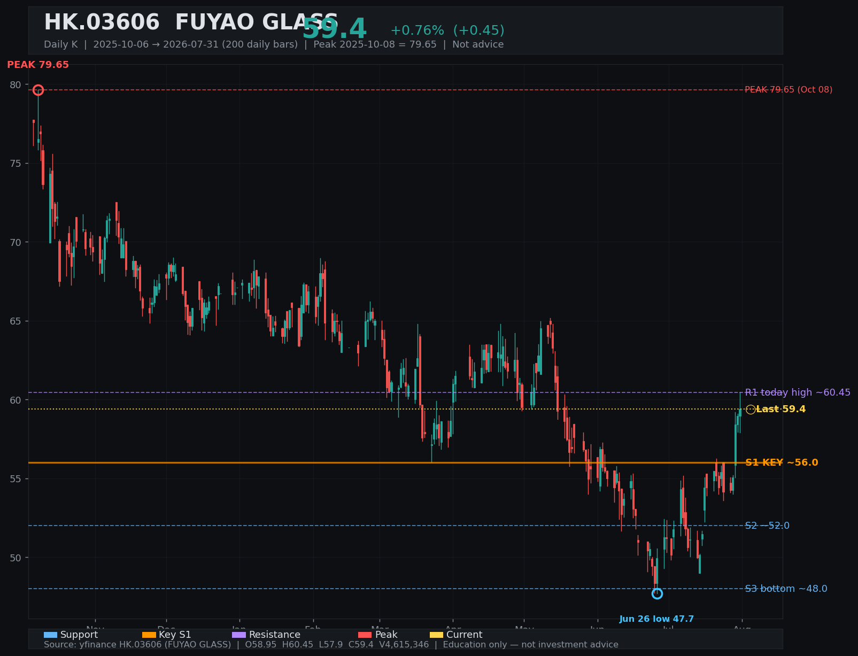Screen dimensions: 858x656
Task: Click the high value H60.45 in footer
Action: 298,645
